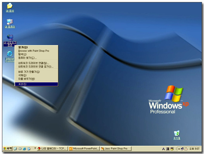204x154 pixels.
Task: Click first quick launch icon beside Start
Action: click(16, 149)
